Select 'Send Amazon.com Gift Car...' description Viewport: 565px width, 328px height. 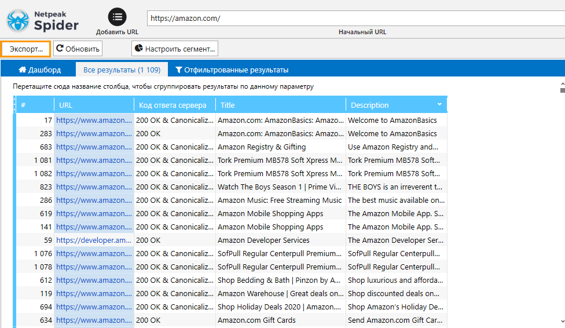397,320
